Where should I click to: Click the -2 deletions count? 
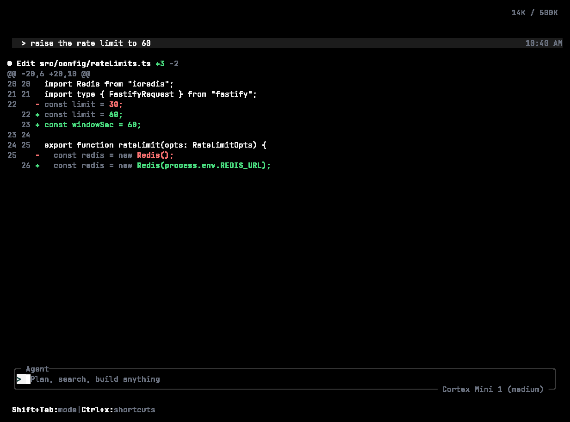coord(174,63)
